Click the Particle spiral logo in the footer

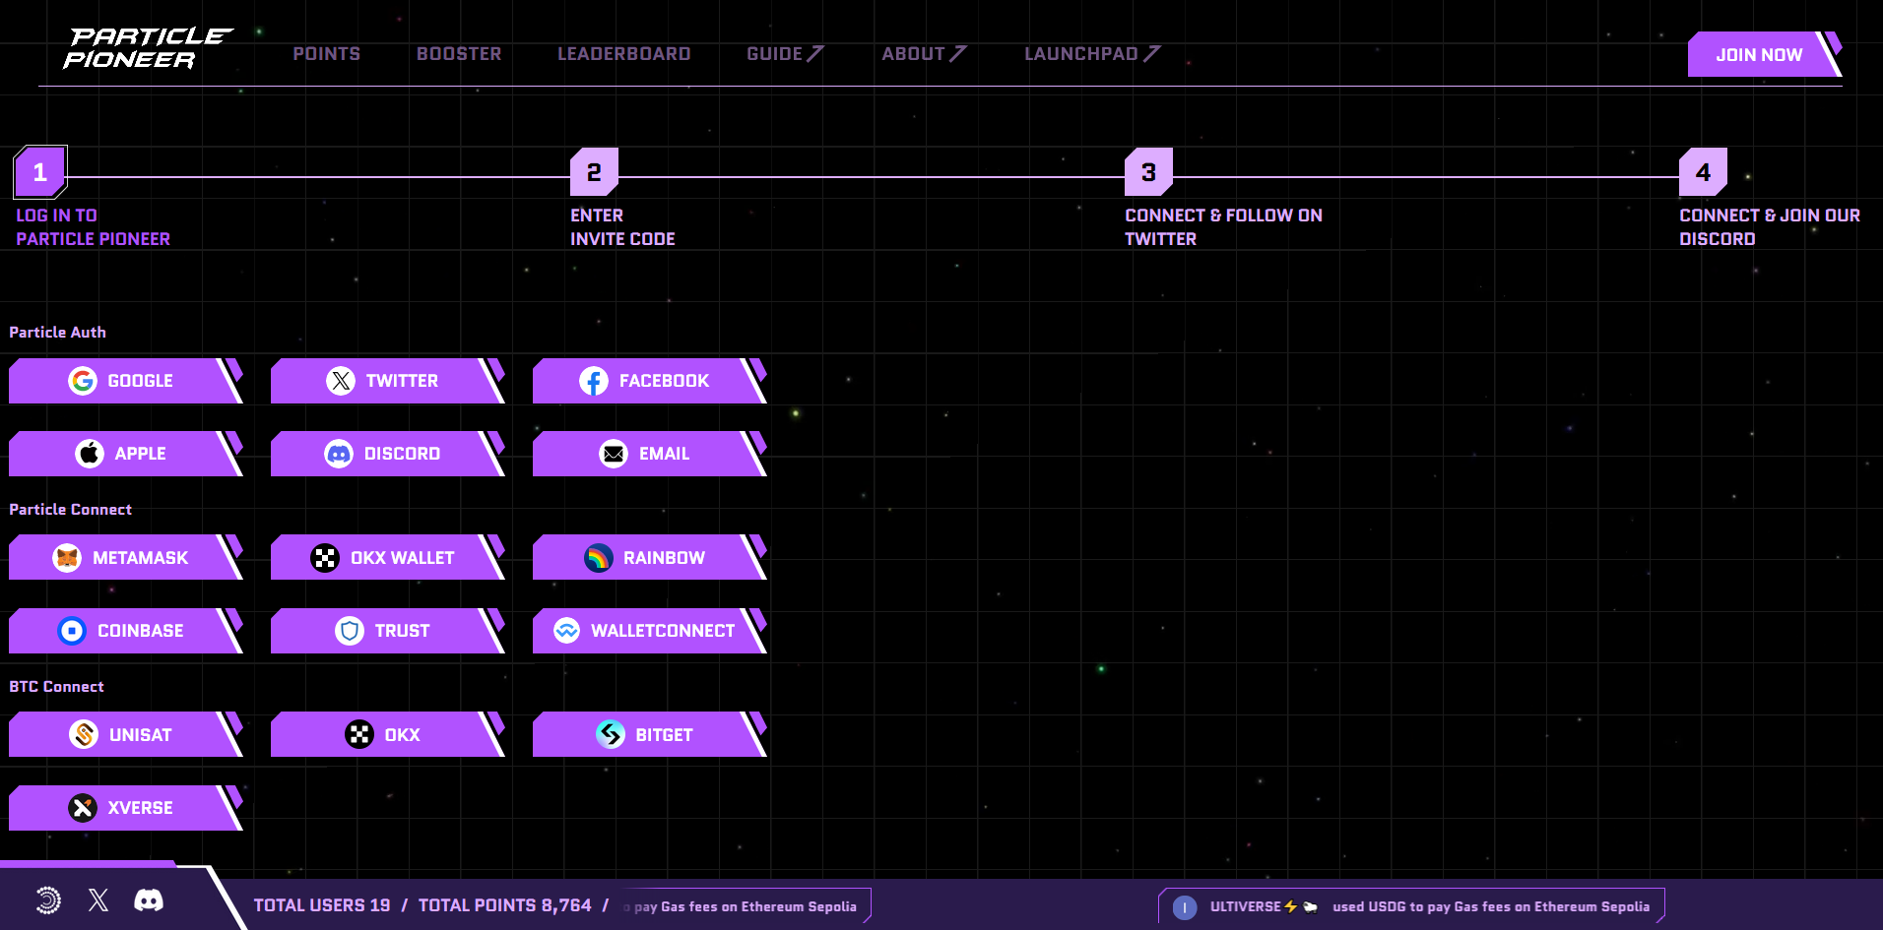pyautogui.click(x=46, y=900)
